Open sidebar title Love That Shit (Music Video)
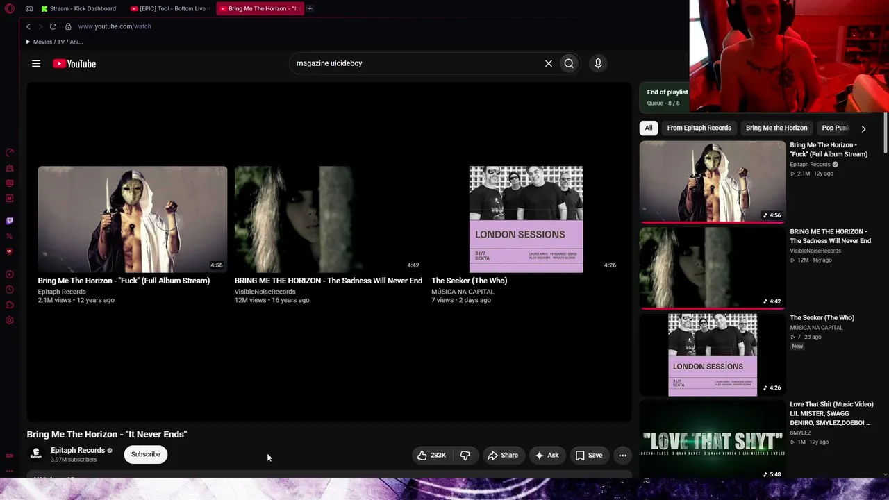The height and width of the screenshot is (500, 889). [x=831, y=413]
